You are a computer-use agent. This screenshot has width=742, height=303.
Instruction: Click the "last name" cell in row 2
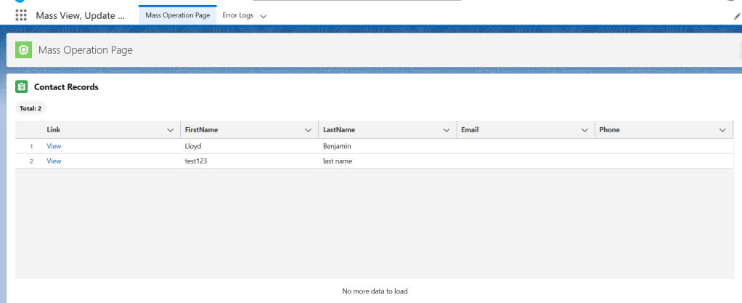[x=338, y=161]
